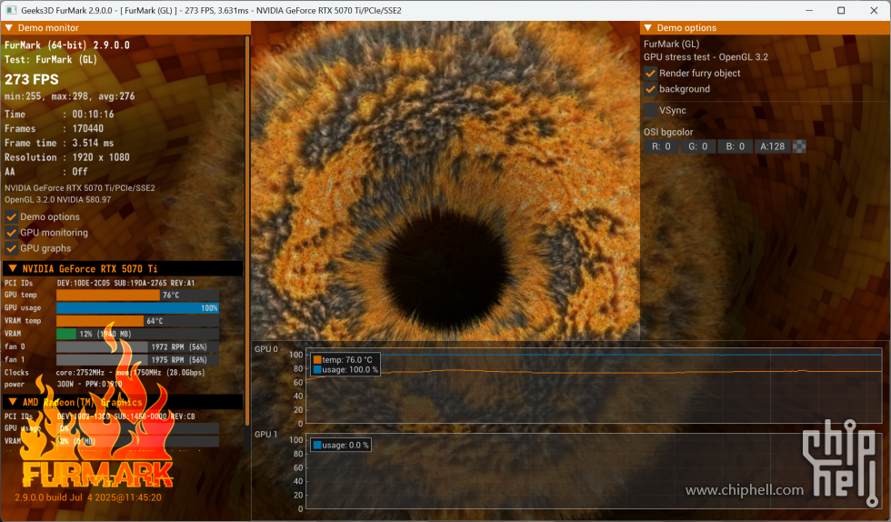The image size is (891, 522).
Task: Uncheck the background checkbox
Action: click(x=651, y=89)
